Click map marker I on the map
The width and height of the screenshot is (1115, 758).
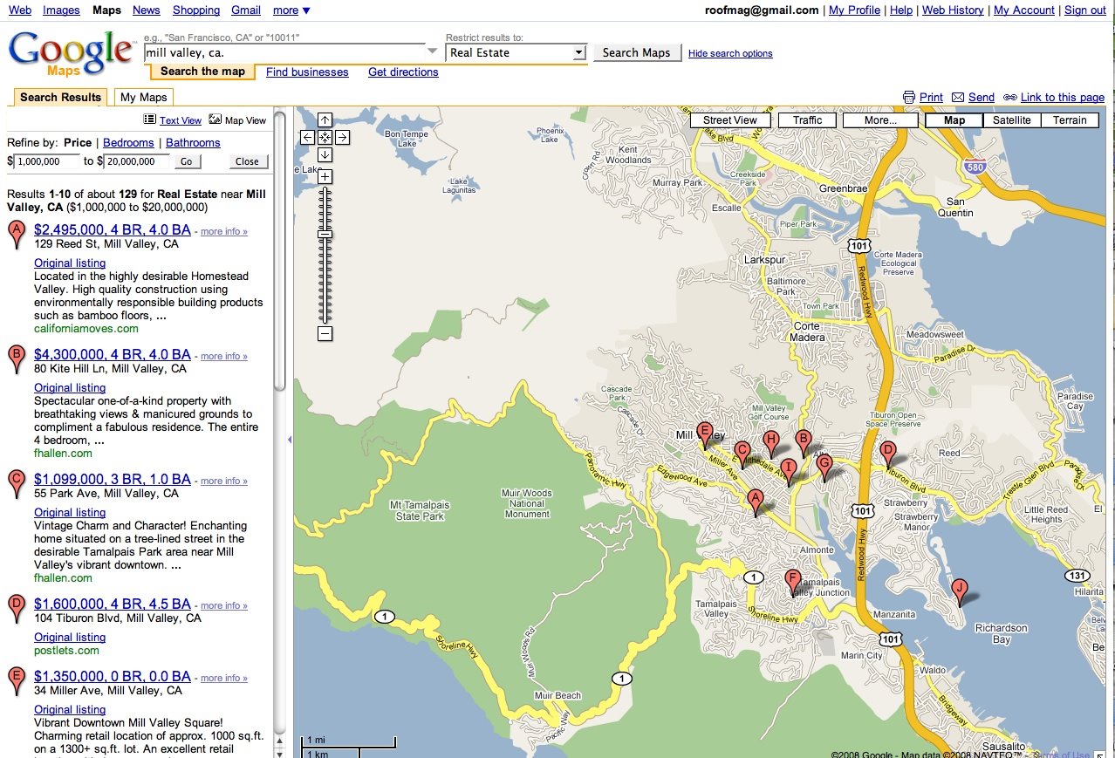(789, 471)
